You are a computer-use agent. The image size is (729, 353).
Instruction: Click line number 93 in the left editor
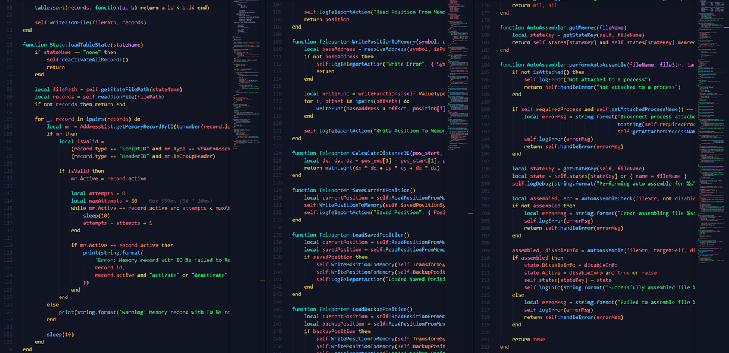(9, 45)
